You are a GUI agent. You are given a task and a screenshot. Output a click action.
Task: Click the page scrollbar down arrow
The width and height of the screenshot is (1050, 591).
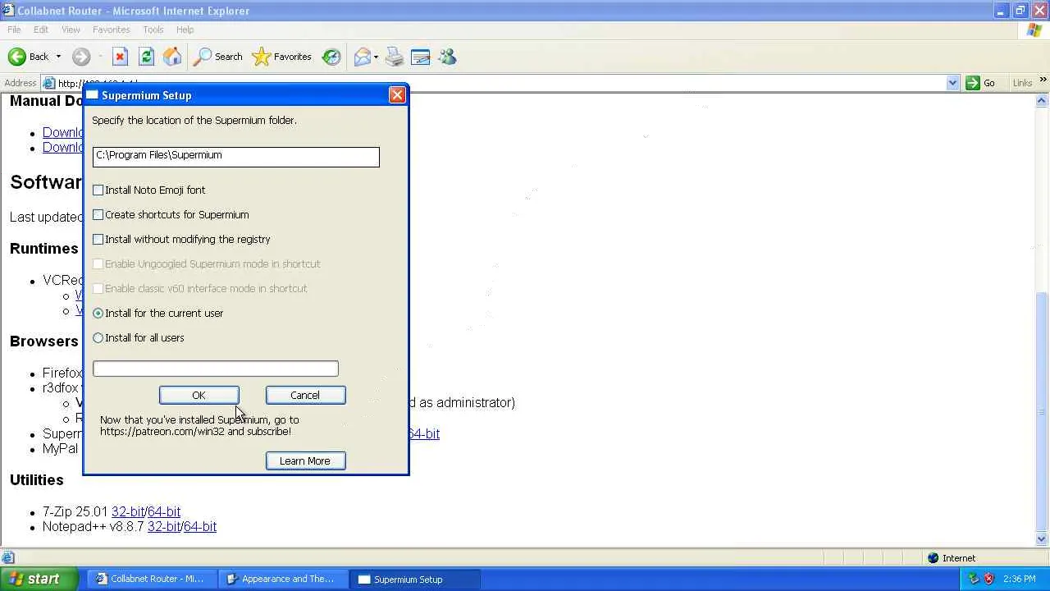tap(1043, 539)
